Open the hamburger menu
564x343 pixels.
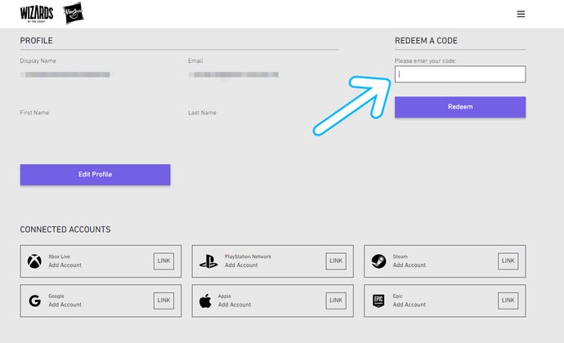pyautogui.click(x=521, y=14)
